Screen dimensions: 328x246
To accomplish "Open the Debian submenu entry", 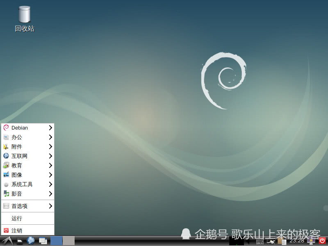I will click(x=27, y=128).
